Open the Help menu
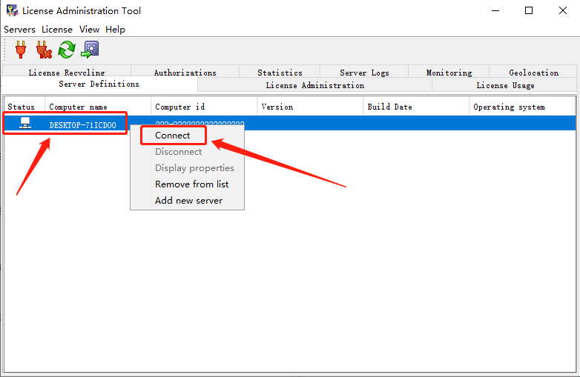The width and height of the screenshot is (580, 377). coord(115,30)
